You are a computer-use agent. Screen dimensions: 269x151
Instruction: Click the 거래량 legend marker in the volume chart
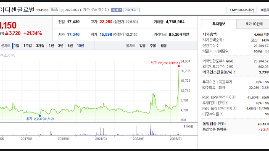click(x=185, y=126)
